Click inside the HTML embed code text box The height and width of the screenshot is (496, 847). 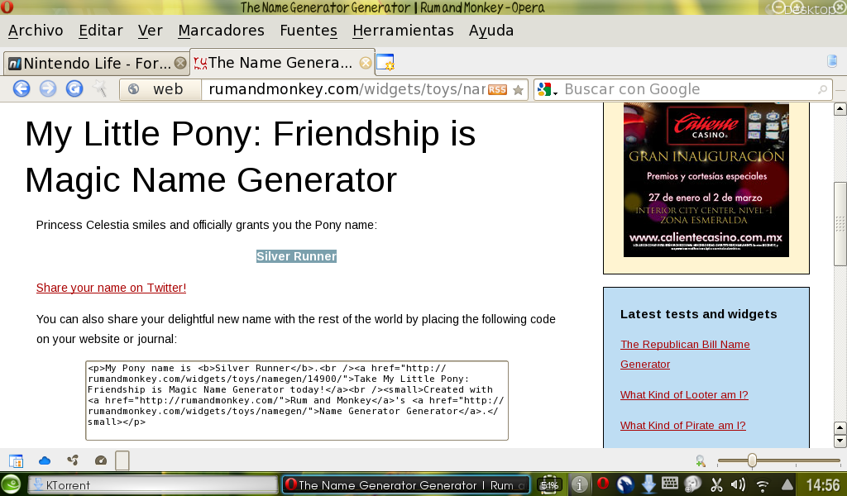click(x=296, y=400)
